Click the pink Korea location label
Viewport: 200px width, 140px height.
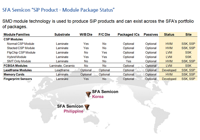(98, 97)
